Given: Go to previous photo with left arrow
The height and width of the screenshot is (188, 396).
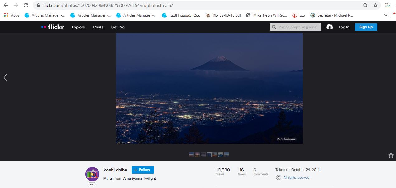Looking at the screenshot, I should pos(5,78).
